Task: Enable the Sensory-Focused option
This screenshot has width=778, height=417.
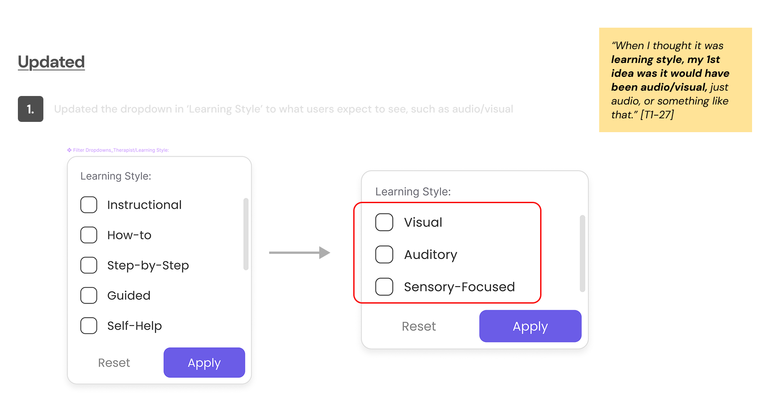Action: coord(384,287)
